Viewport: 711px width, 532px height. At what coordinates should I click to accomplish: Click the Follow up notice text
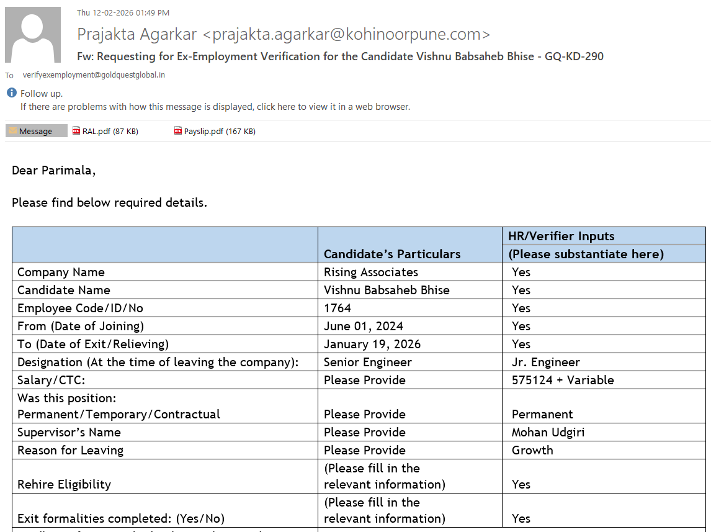point(42,94)
